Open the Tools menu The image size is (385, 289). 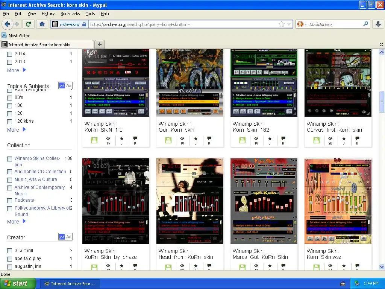point(90,14)
